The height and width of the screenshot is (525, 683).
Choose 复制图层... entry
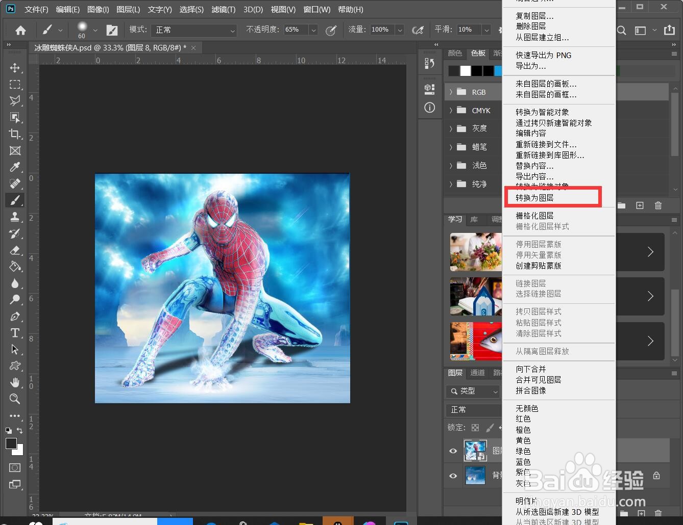click(x=534, y=16)
